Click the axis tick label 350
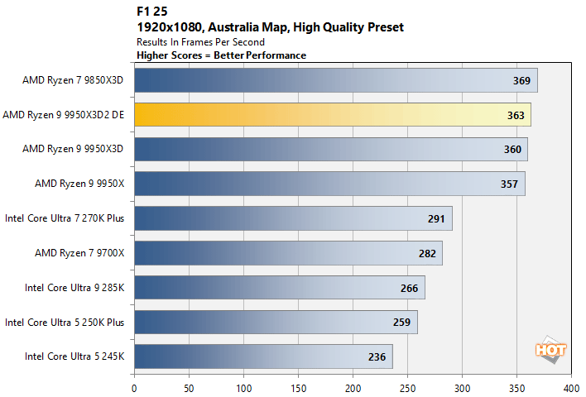 coord(516,389)
